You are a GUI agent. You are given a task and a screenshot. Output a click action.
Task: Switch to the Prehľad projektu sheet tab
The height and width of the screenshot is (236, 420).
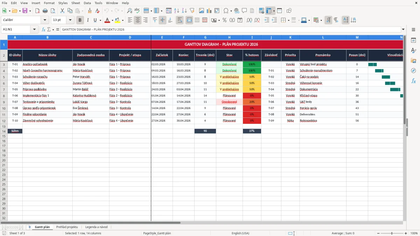(x=67, y=227)
